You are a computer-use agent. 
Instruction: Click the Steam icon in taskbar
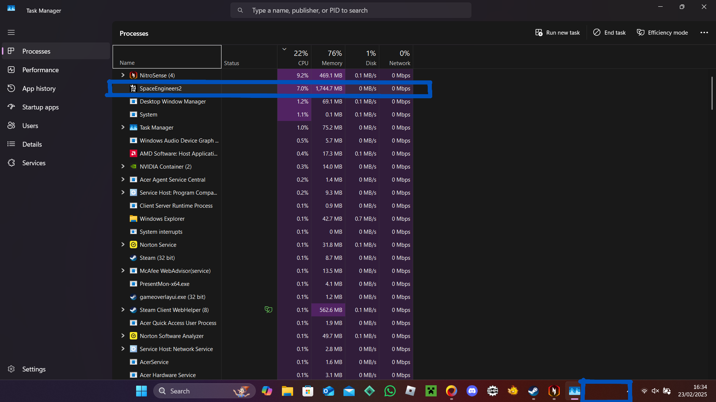533,391
